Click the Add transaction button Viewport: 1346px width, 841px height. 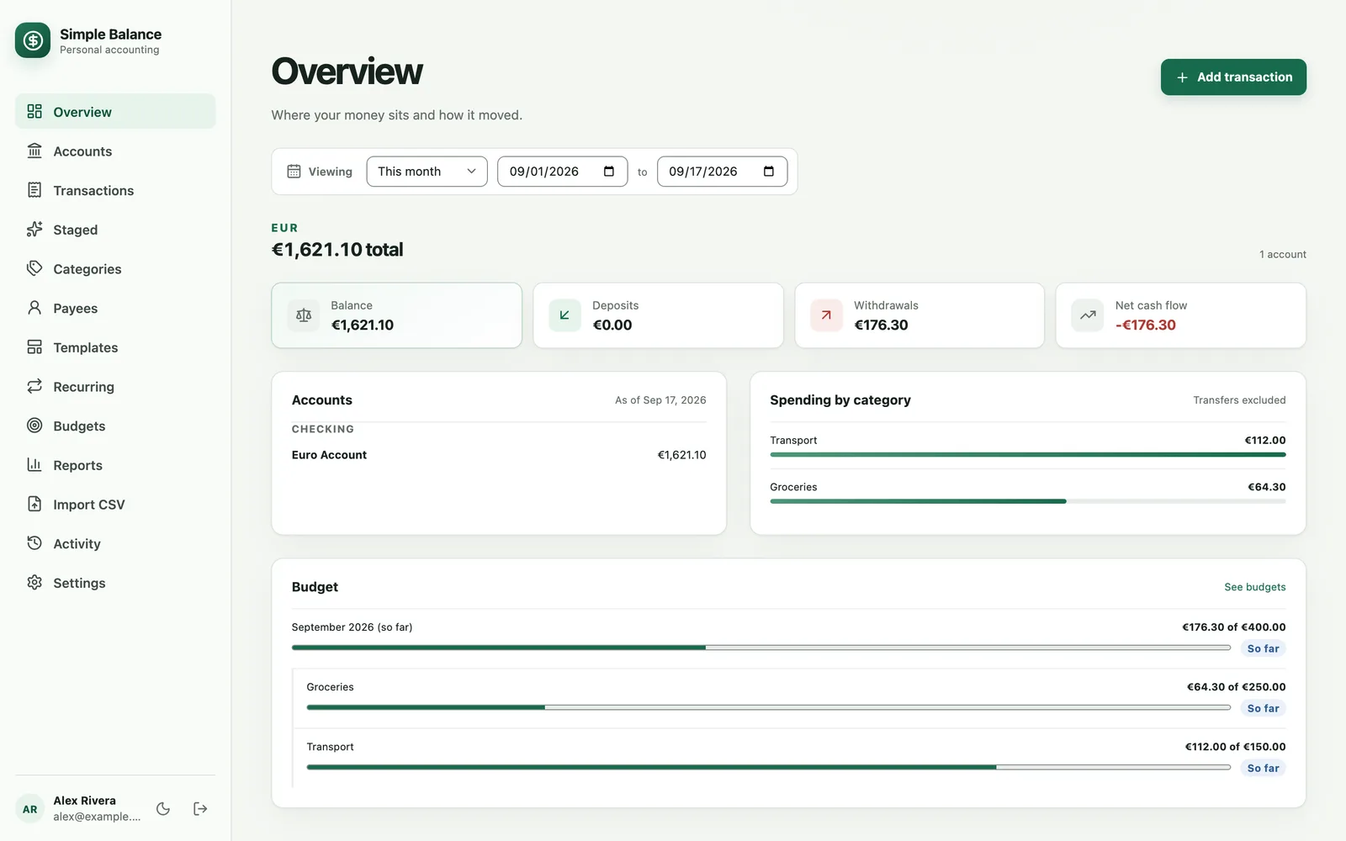pyautogui.click(x=1233, y=77)
